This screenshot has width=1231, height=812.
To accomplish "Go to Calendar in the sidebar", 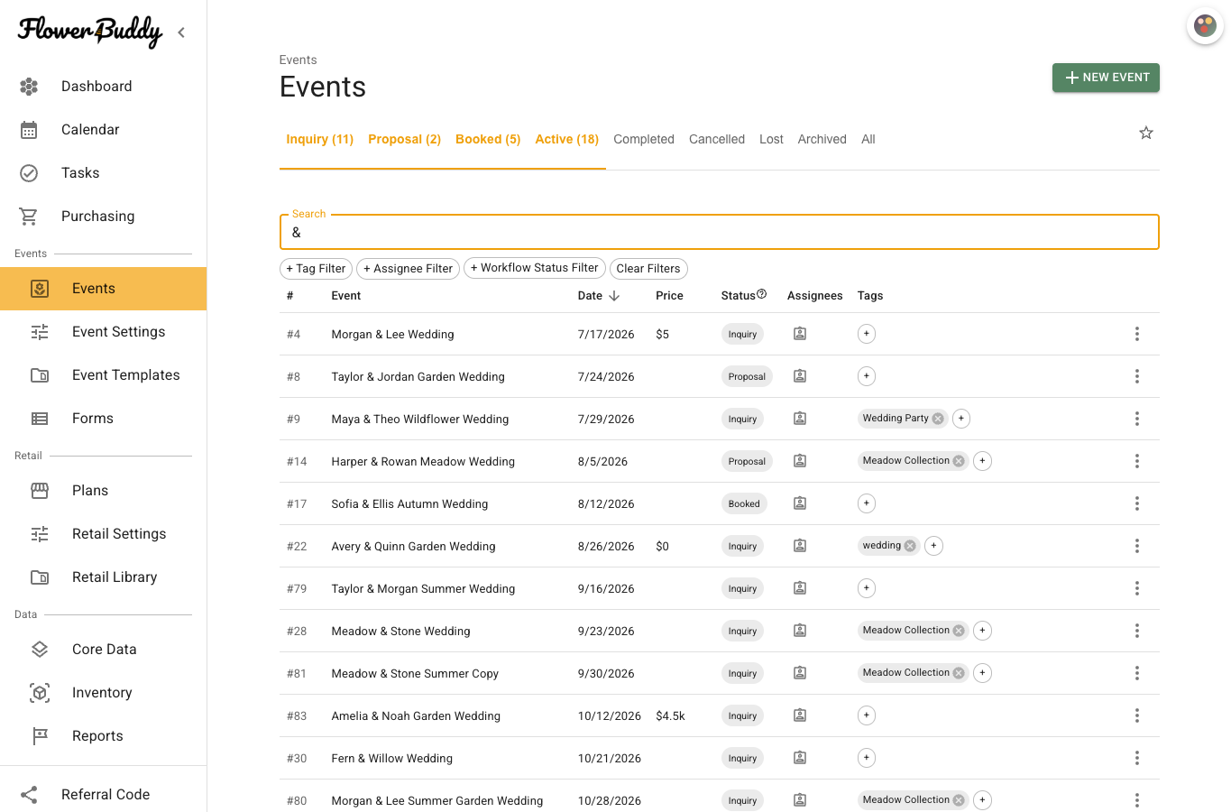I will point(103,130).
